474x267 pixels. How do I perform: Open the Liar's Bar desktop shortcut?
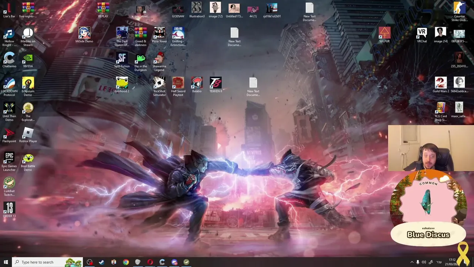point(9,10)
